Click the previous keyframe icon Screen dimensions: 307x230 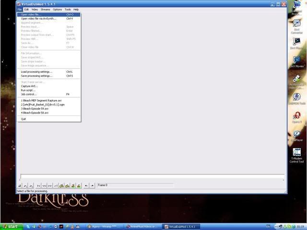[x=61, y=185]
